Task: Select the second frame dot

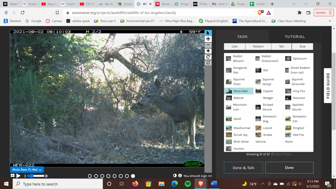Action: click(x=96, y=176)
